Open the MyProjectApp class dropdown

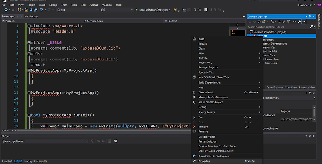[x=123, y=21]
